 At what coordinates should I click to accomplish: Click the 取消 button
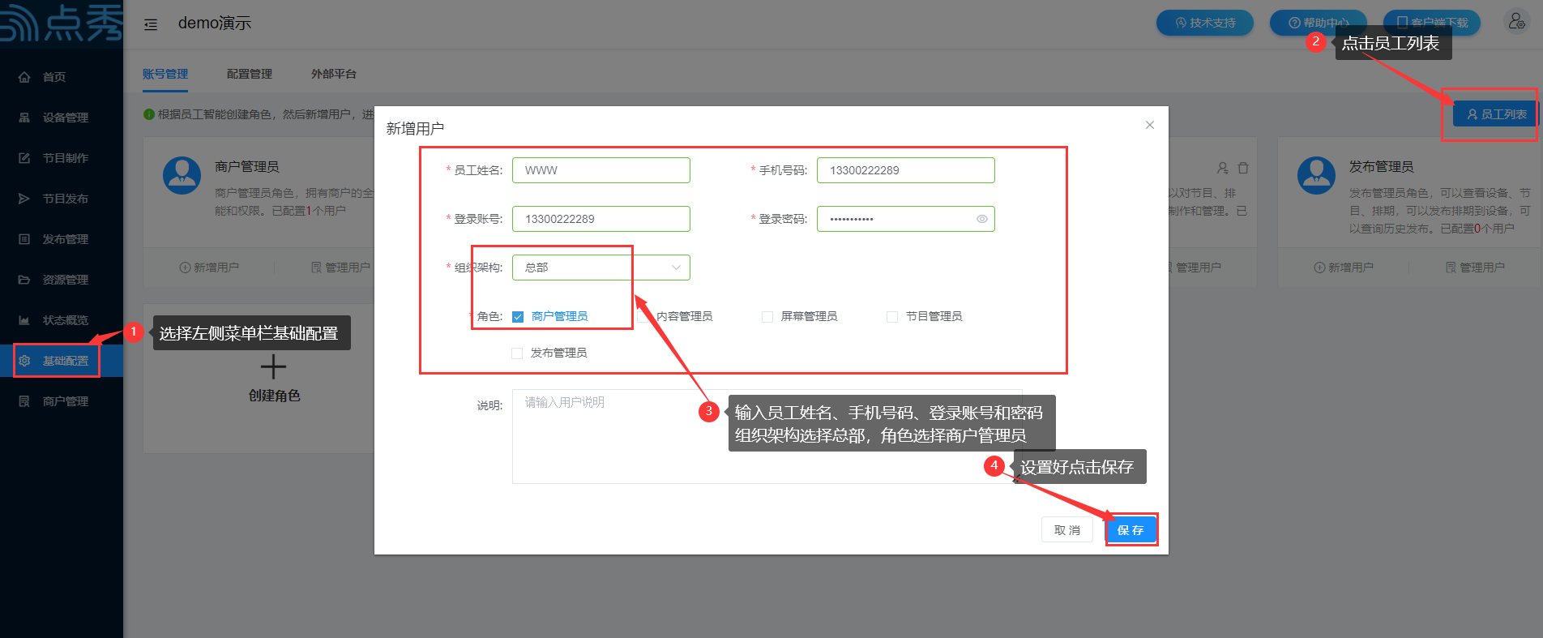coord(1067,530)
